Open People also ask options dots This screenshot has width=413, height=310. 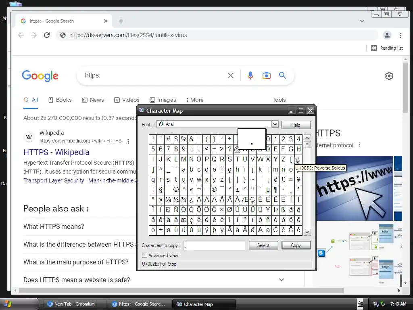point(88,209)
